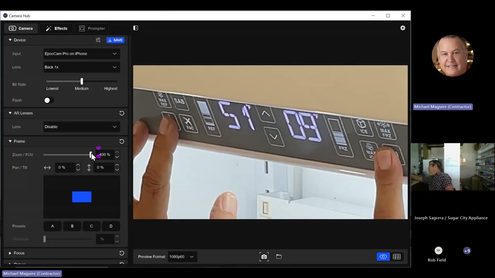The width and height of the screenshot is (495, 278).
Task: Decrease the Tilt value
Action: [117, 170]
